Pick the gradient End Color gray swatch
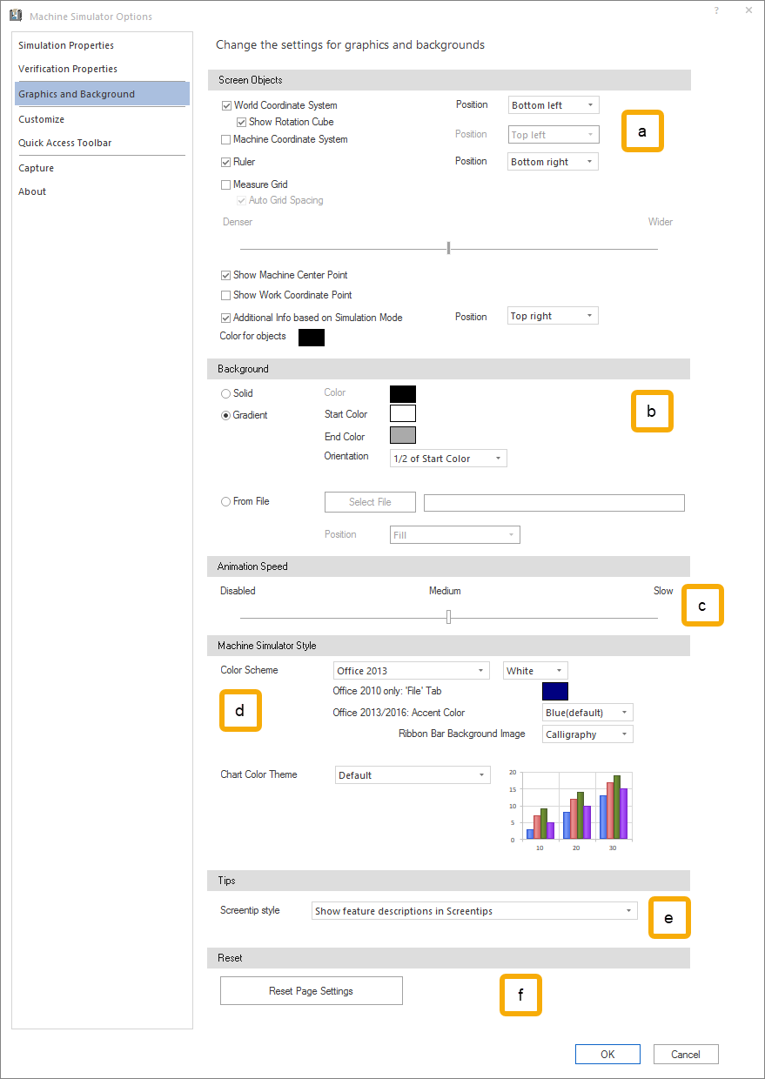The width and height of the screenshot is (765, 1079). coord(403,436)
